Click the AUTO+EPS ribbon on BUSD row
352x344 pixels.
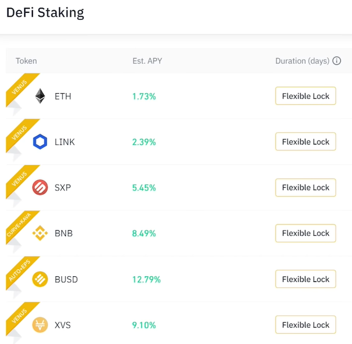pyautogui.click(x=20, y=270)
